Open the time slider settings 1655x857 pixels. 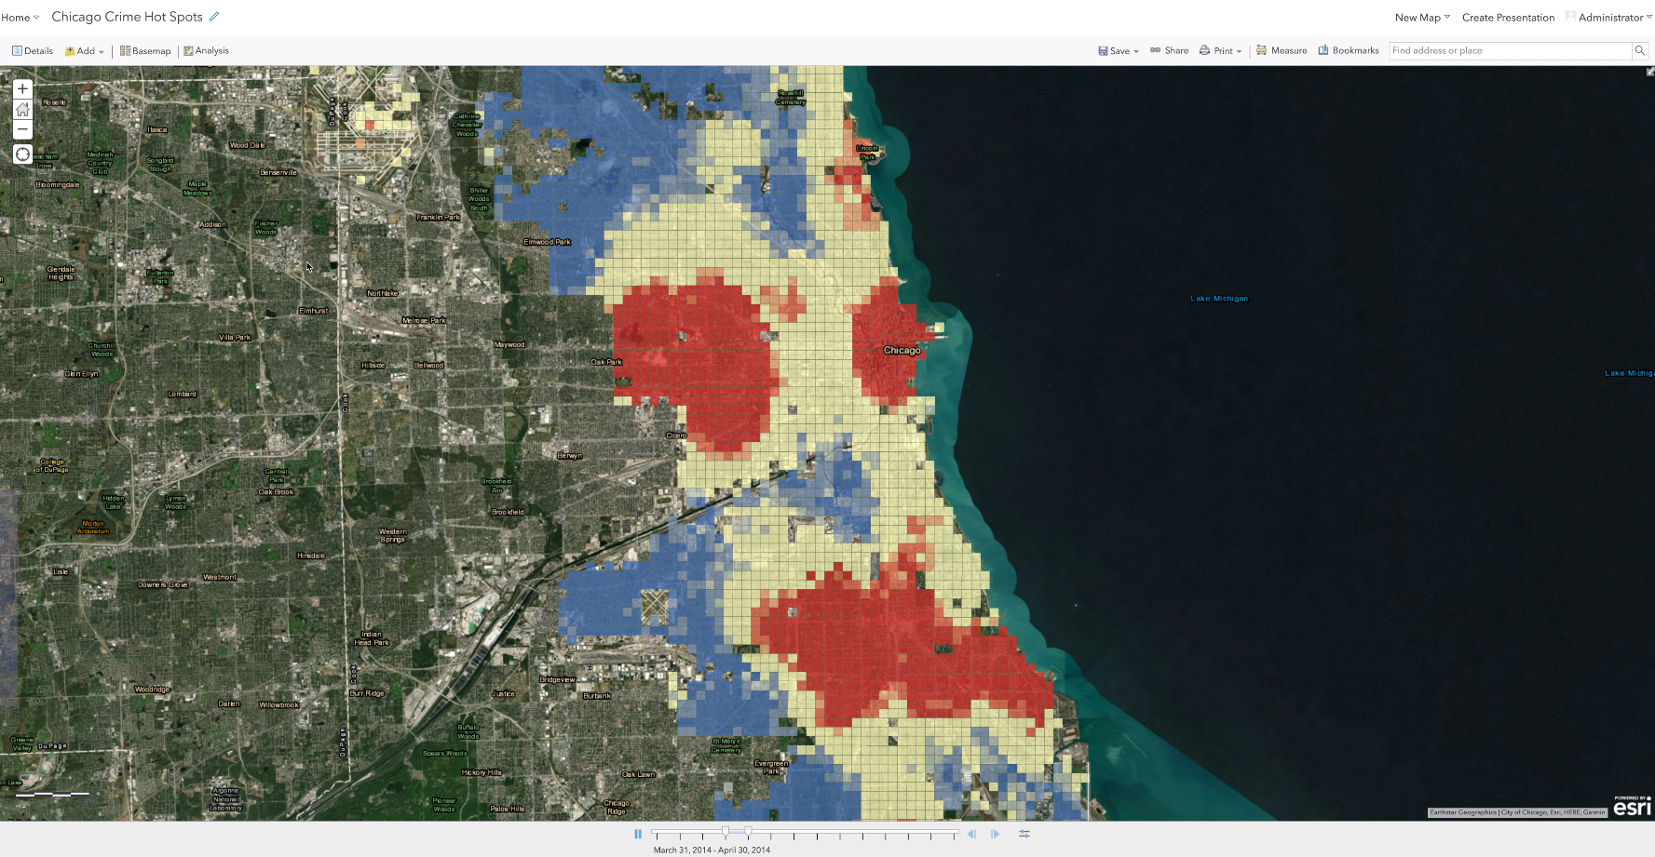click(1024, 834)
